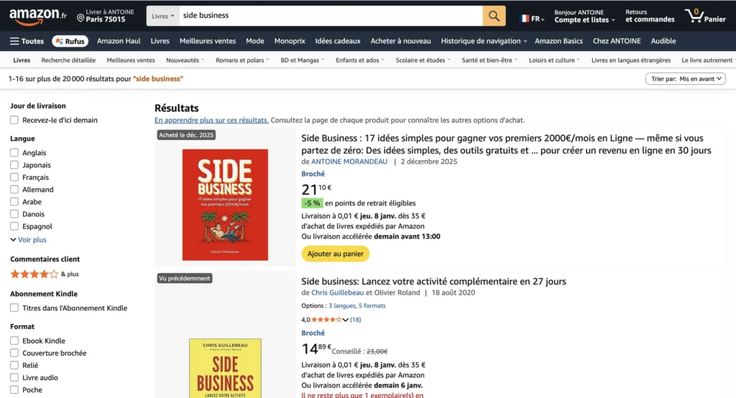Check the Anglais language checkbox
The image size is (736, 398).
click(x=14, y=153)
